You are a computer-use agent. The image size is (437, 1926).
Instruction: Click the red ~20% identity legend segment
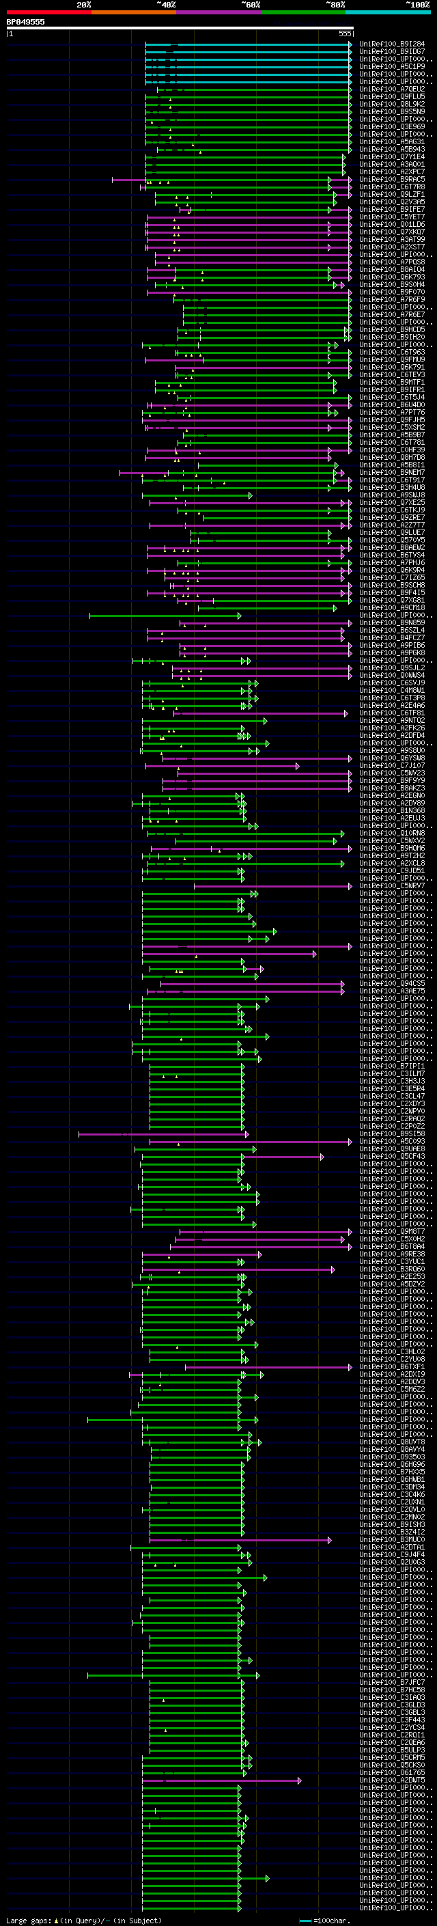(48, 12)
